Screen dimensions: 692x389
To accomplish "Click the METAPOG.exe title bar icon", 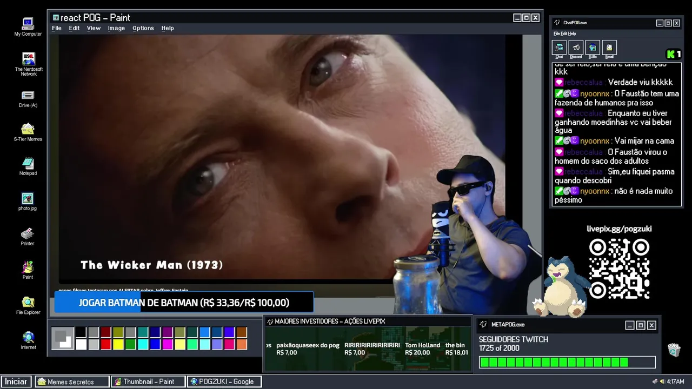I will coord(483,325).
